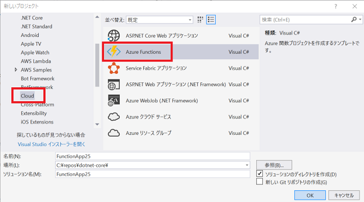Open the Visual Studio installer link
The height and width of the screenshot is (202, 364).
(x=51, y=144)
